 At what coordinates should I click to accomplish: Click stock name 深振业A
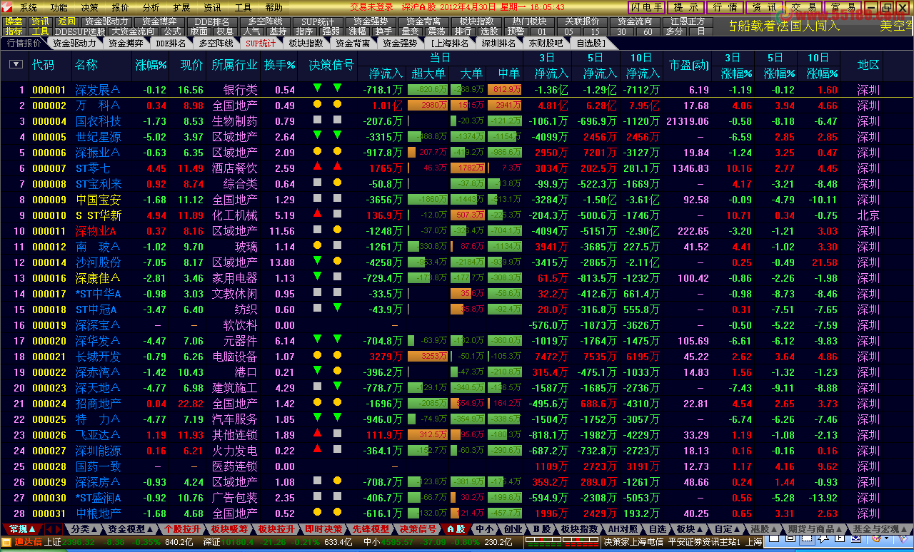(x=98, y=153)
